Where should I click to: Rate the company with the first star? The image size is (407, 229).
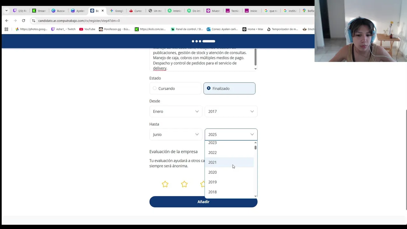(165, 184)
